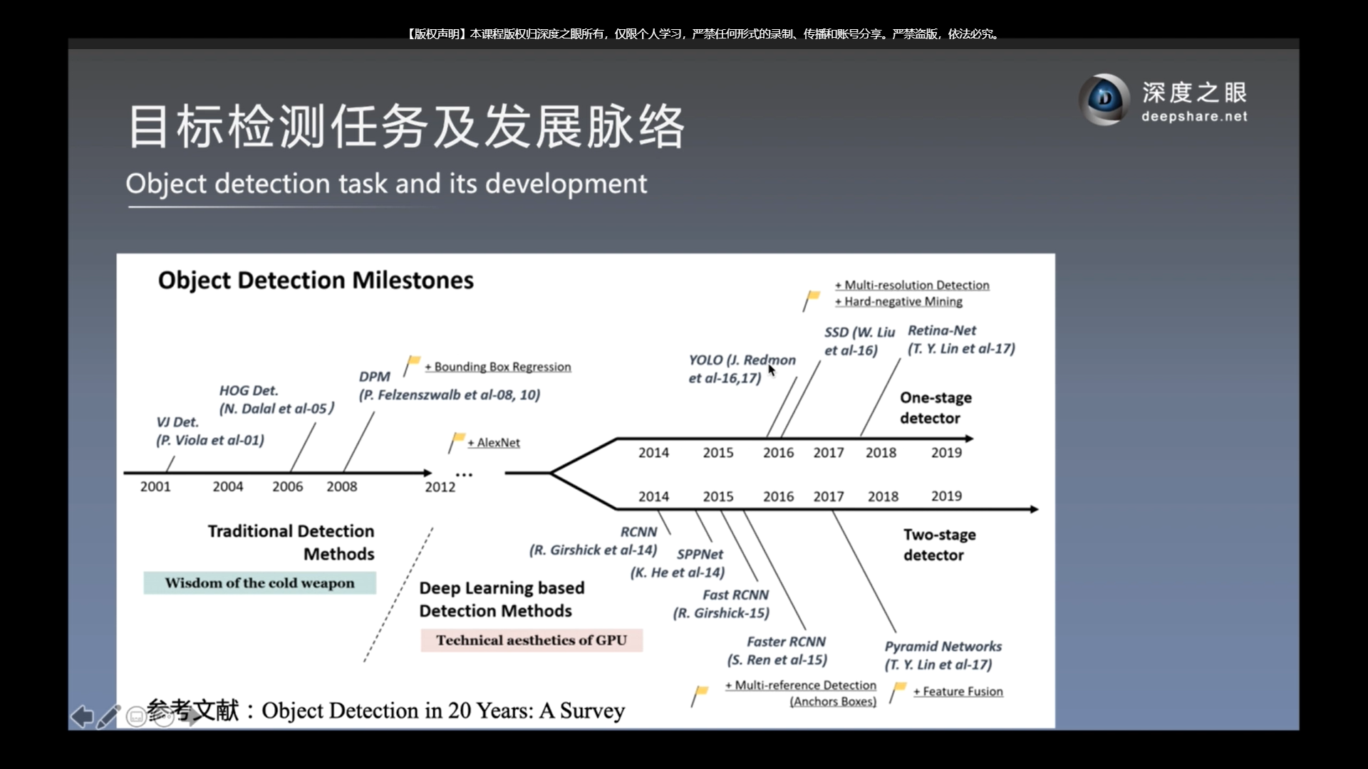The height and width of the screenshot is (769, 1368).
Task: Click '+ Multi-resolution Detection' text
Action: click(912, 285)
